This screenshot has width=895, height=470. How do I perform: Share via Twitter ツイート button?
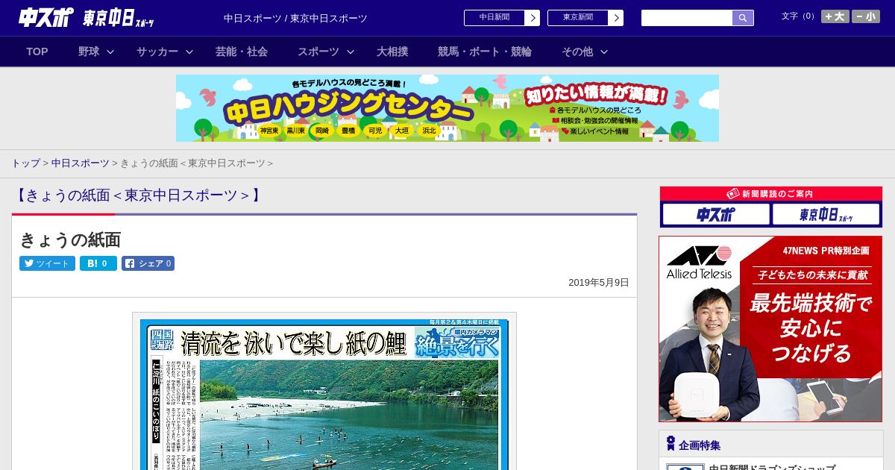tap(47, 263)
